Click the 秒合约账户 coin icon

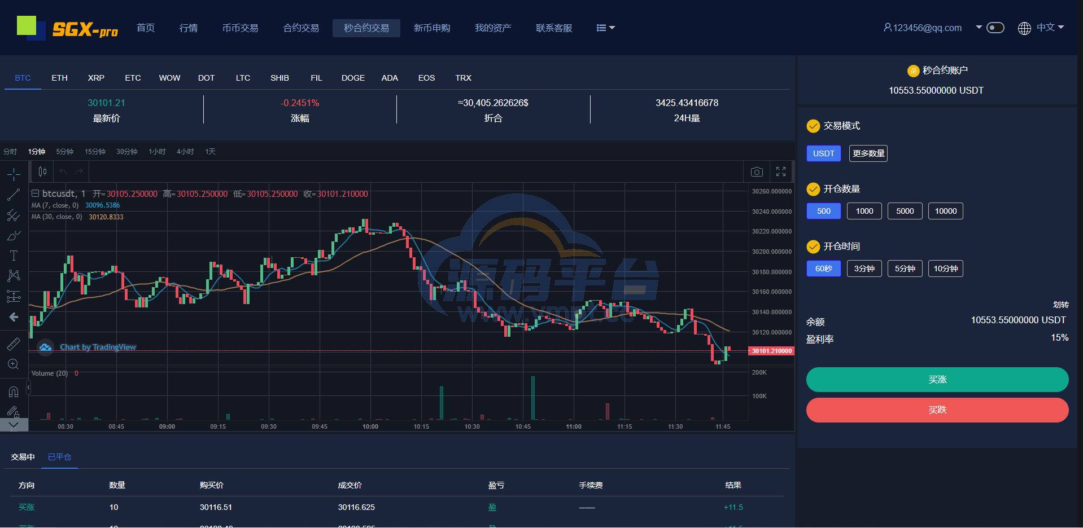click(x=913, y=71)
